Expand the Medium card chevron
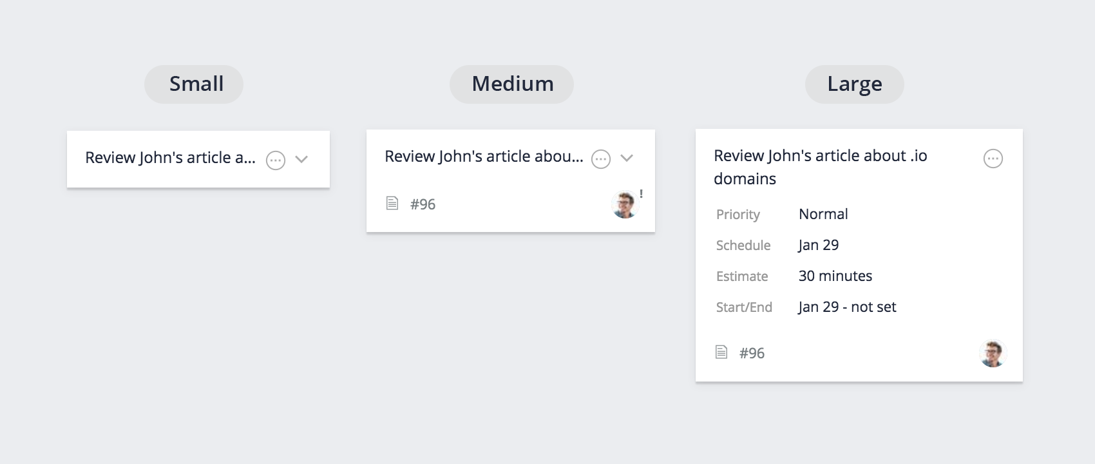Viewport: 1095px width, 464px height. pos(627,158)
